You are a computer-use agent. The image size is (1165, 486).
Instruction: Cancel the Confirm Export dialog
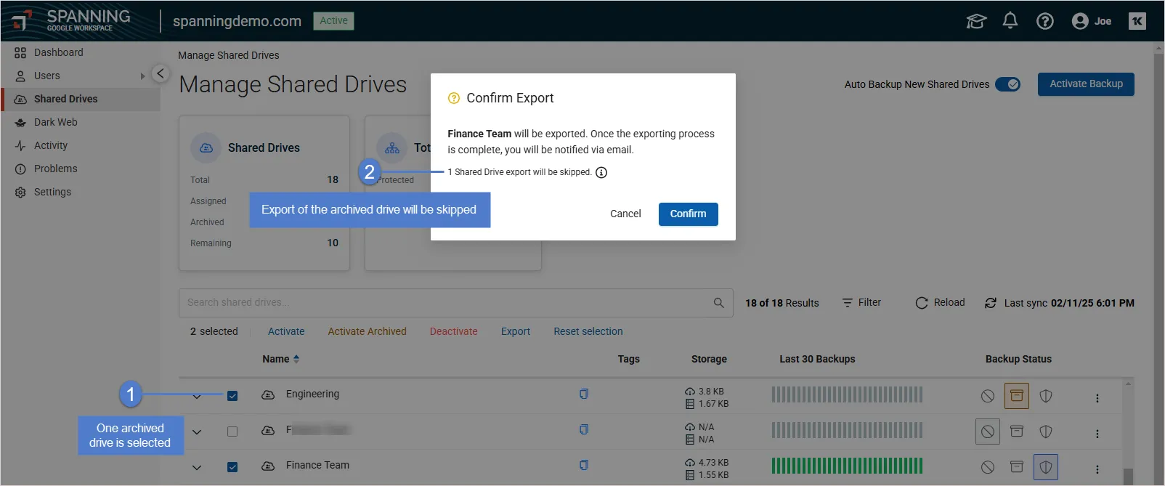[625, 214]
